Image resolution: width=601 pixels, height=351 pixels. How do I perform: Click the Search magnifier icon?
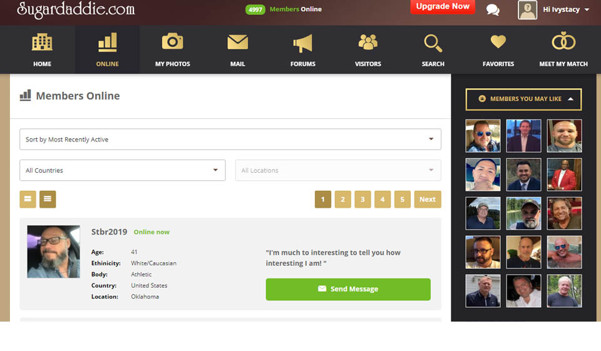[x=433, y=43]
